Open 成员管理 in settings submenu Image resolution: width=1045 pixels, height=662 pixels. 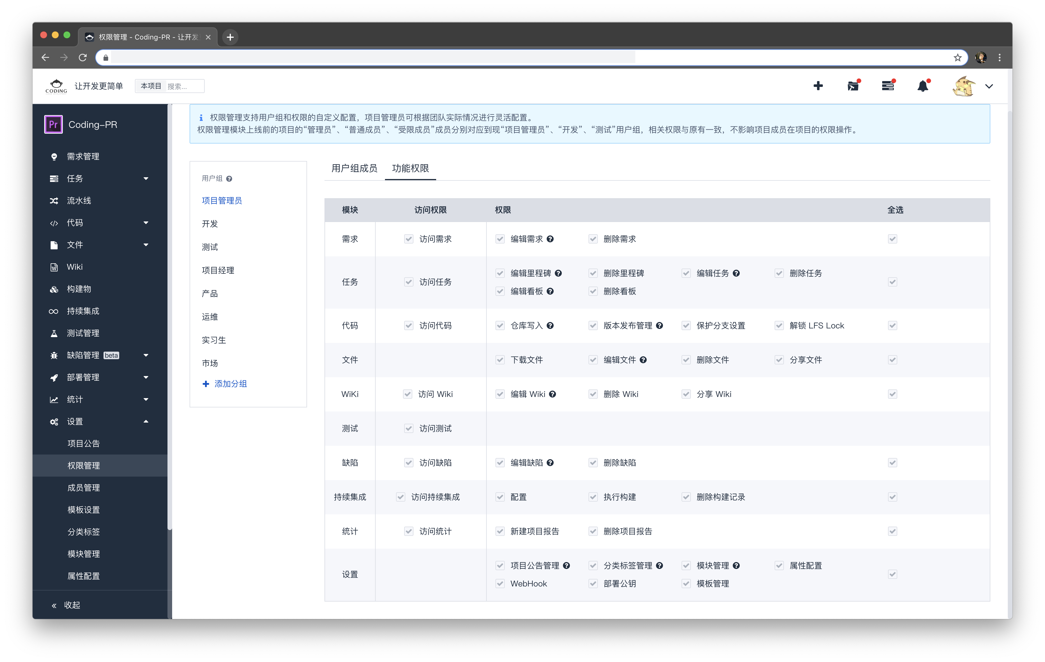(83, 488)
